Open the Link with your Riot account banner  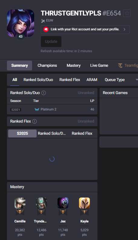click(x=85, y=29)
